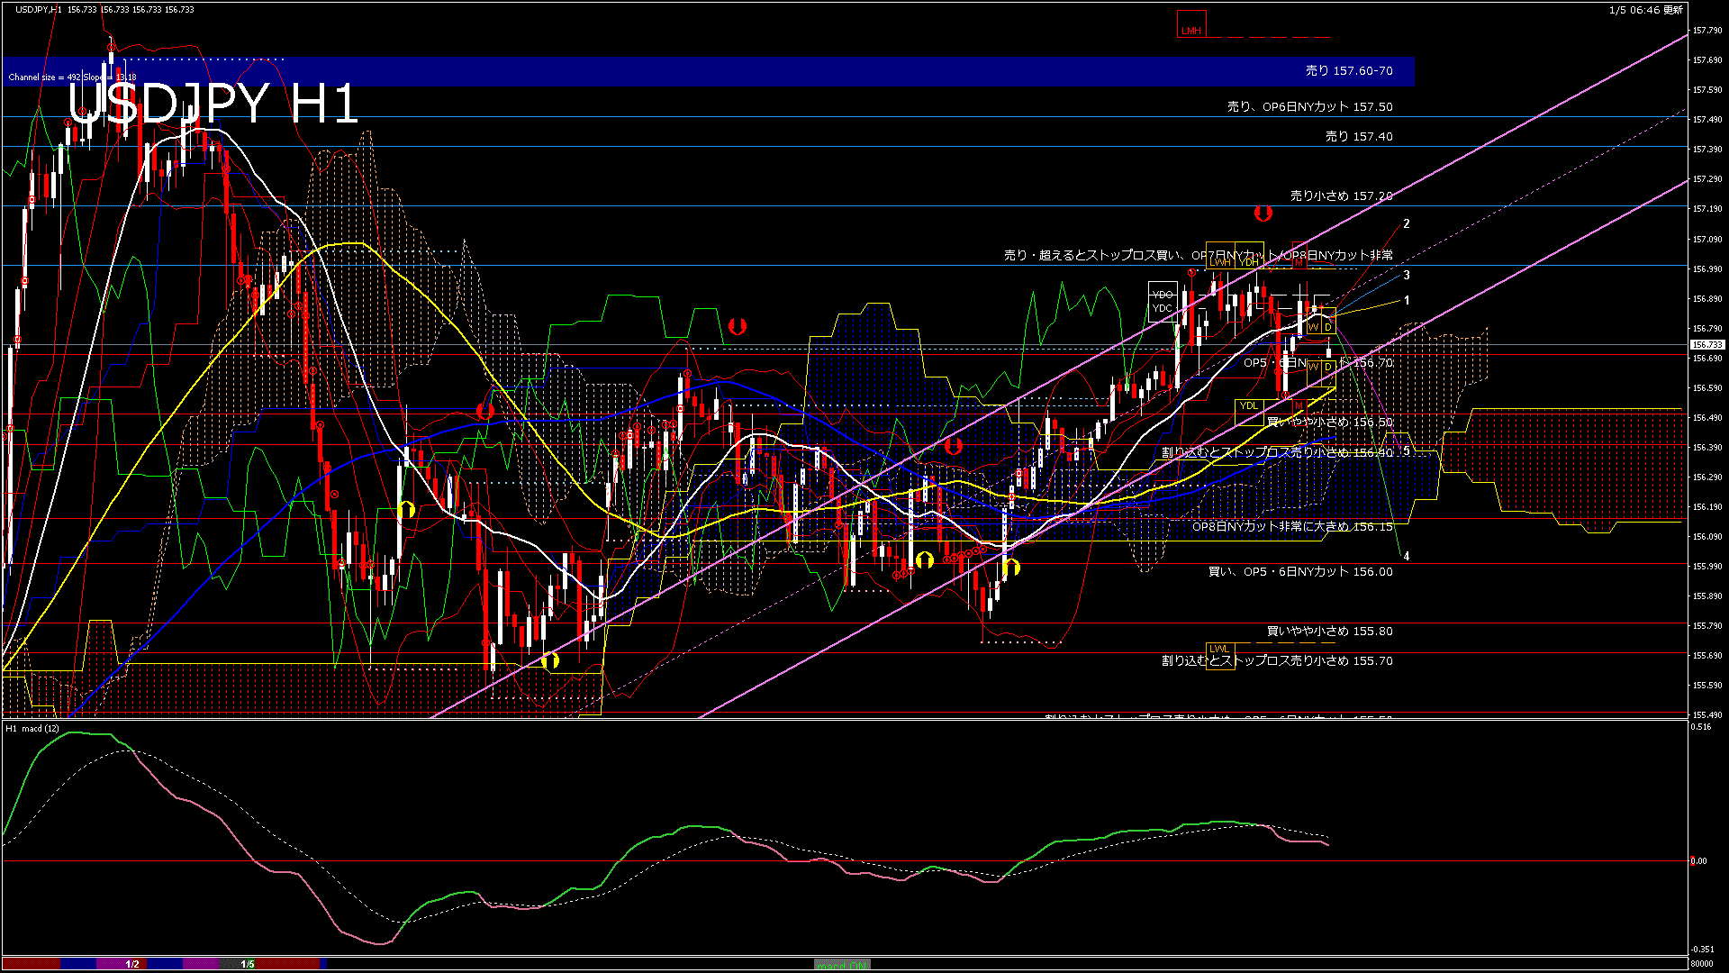This screenshot has height=973, width=1729.
Task: Select the YDH yellow label box
Action: tap(1249, 262)
